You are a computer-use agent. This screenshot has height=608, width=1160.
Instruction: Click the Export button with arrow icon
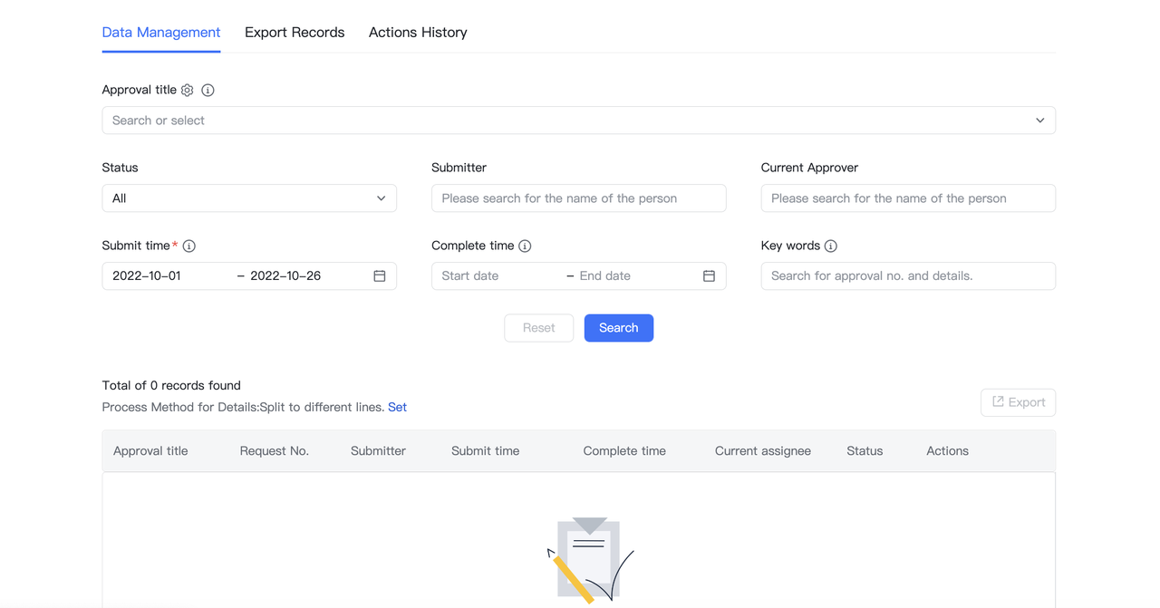(1018, 402)
